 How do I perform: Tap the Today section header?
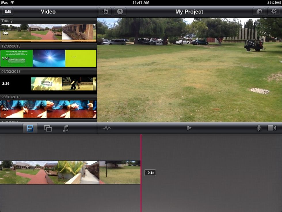[x=48, y=21]
